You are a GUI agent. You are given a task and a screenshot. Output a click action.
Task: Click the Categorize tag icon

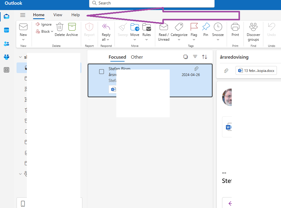[x=179, y=27]
